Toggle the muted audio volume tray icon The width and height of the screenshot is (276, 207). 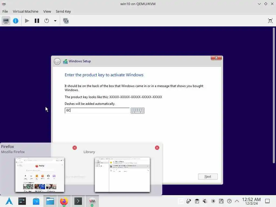tap(205, 201)
